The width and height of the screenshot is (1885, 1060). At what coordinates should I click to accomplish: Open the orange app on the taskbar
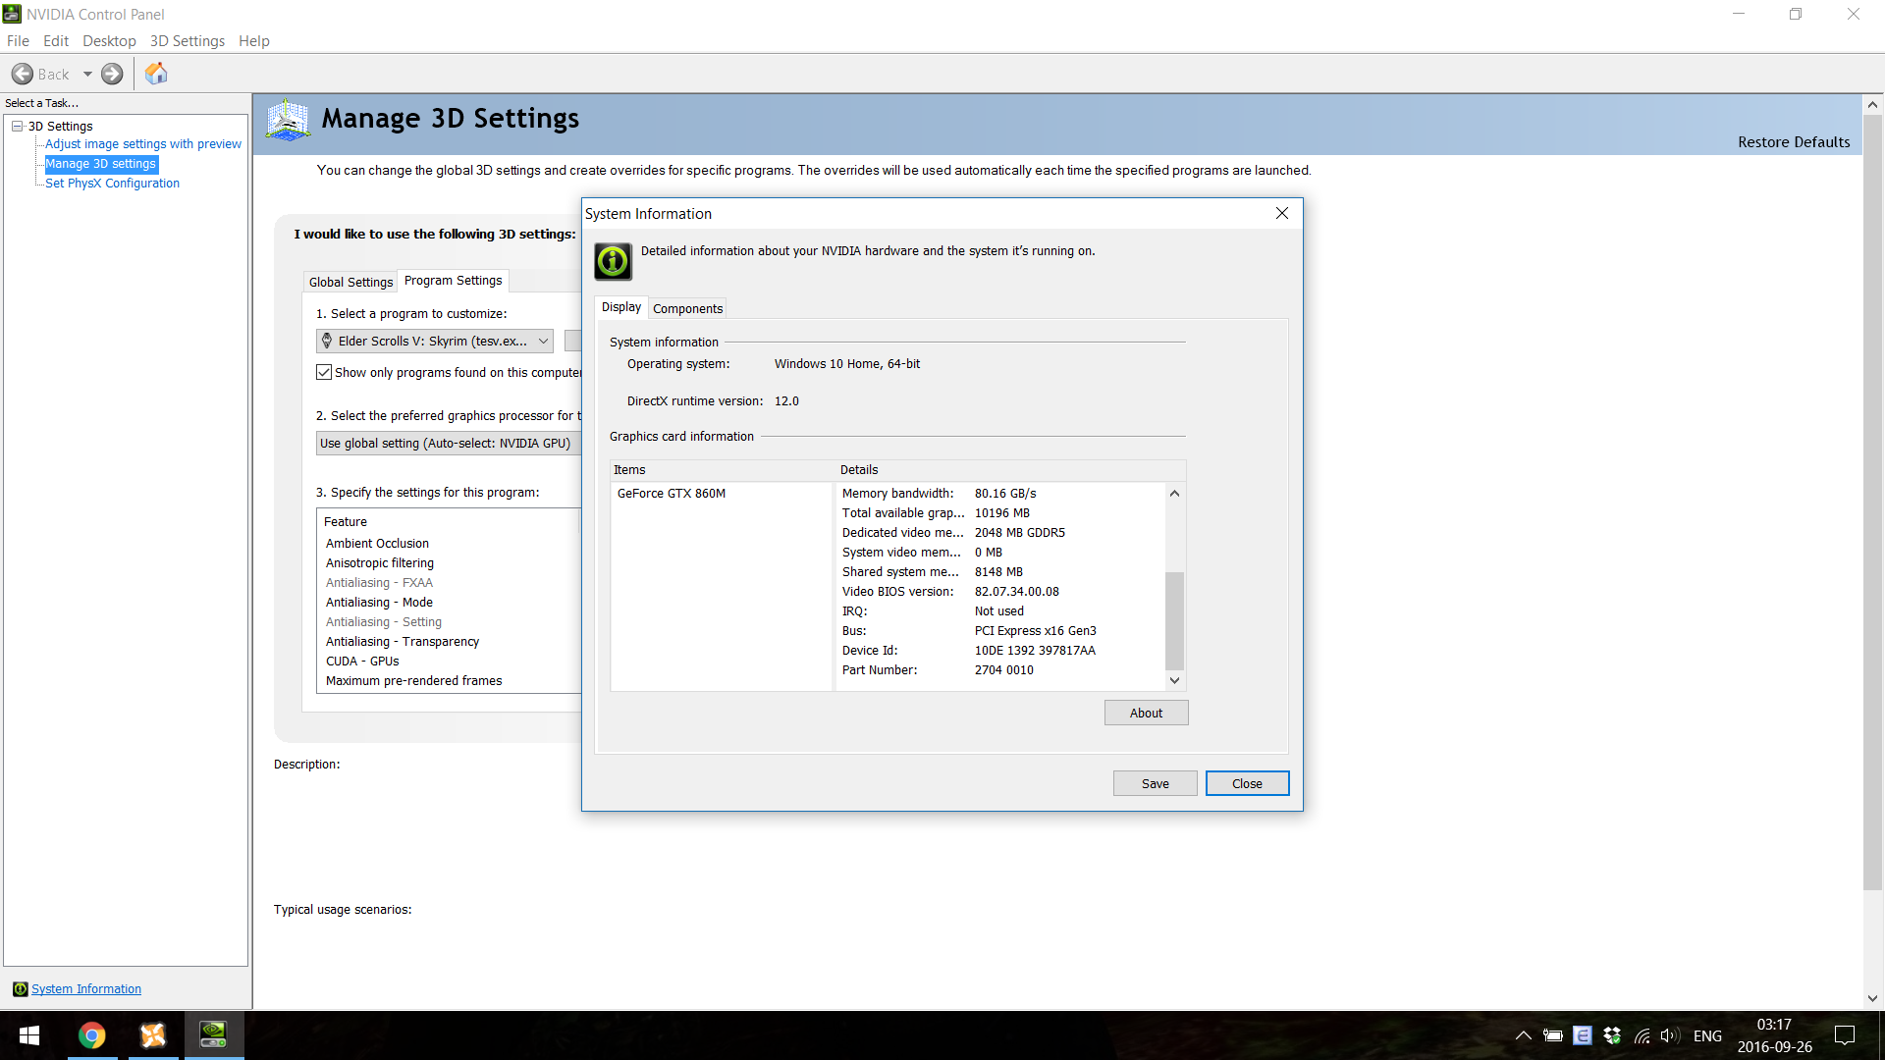coord(153,1035)
